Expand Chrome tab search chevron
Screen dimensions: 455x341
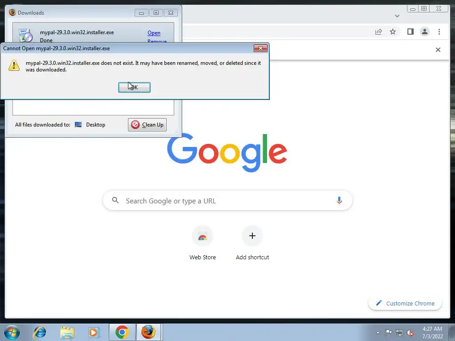pyautogui.click(x=397, y=16)
